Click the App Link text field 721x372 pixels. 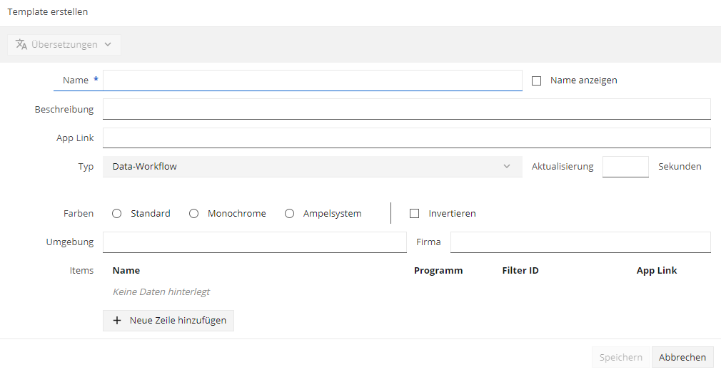[x=407, y=138]
